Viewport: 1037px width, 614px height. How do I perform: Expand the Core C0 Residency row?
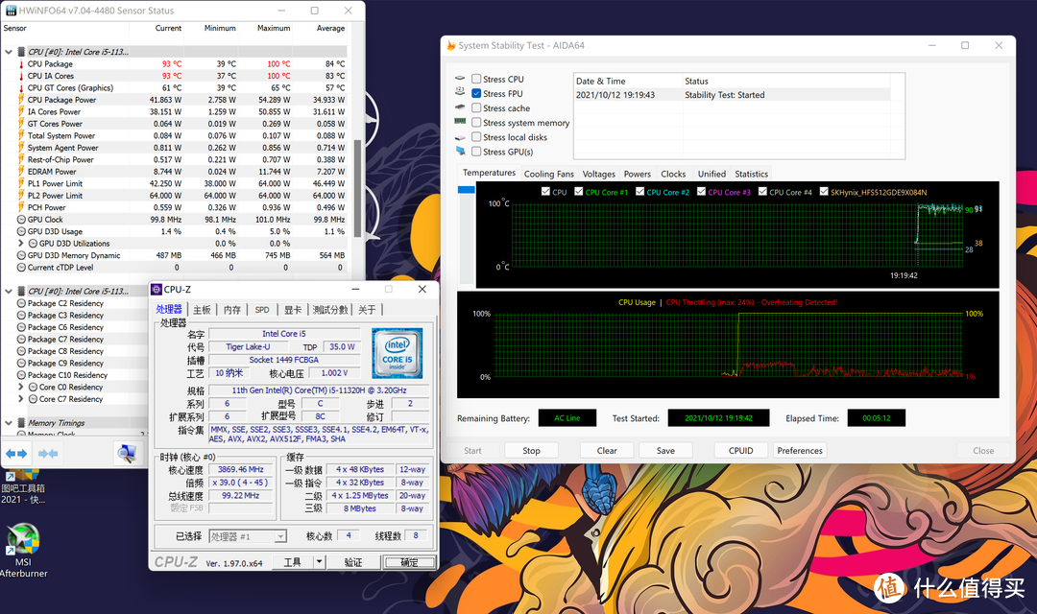click(x=20, y=387)
